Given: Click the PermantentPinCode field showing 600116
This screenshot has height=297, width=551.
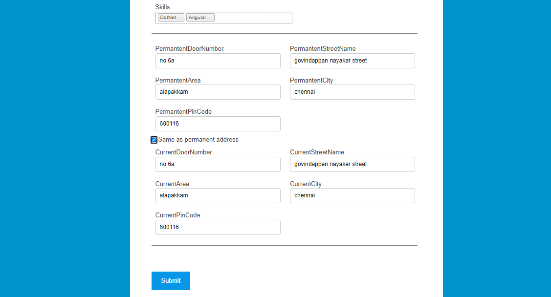Looking at the screenshot, I should pos(218,124).
